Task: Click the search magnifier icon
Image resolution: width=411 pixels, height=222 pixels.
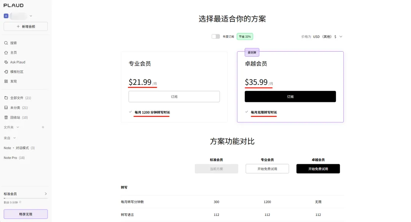Action: pos(6,43)
